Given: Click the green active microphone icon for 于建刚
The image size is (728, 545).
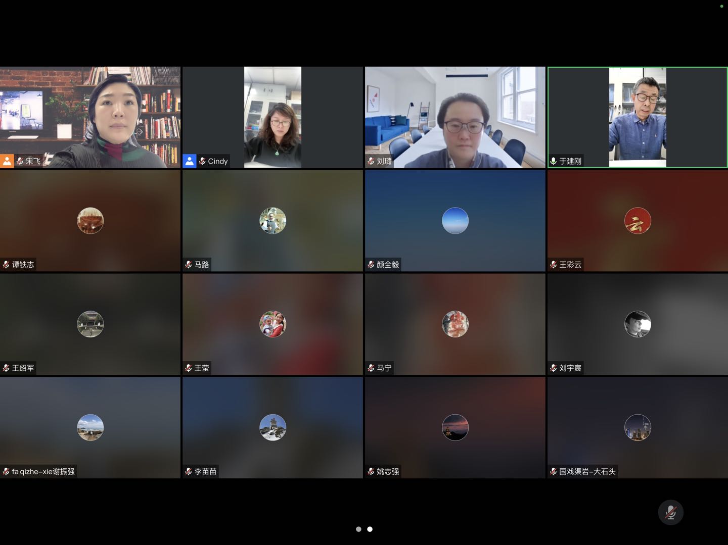Looking at the screenshot, I should pyautogui.click(x=554, y=161).
